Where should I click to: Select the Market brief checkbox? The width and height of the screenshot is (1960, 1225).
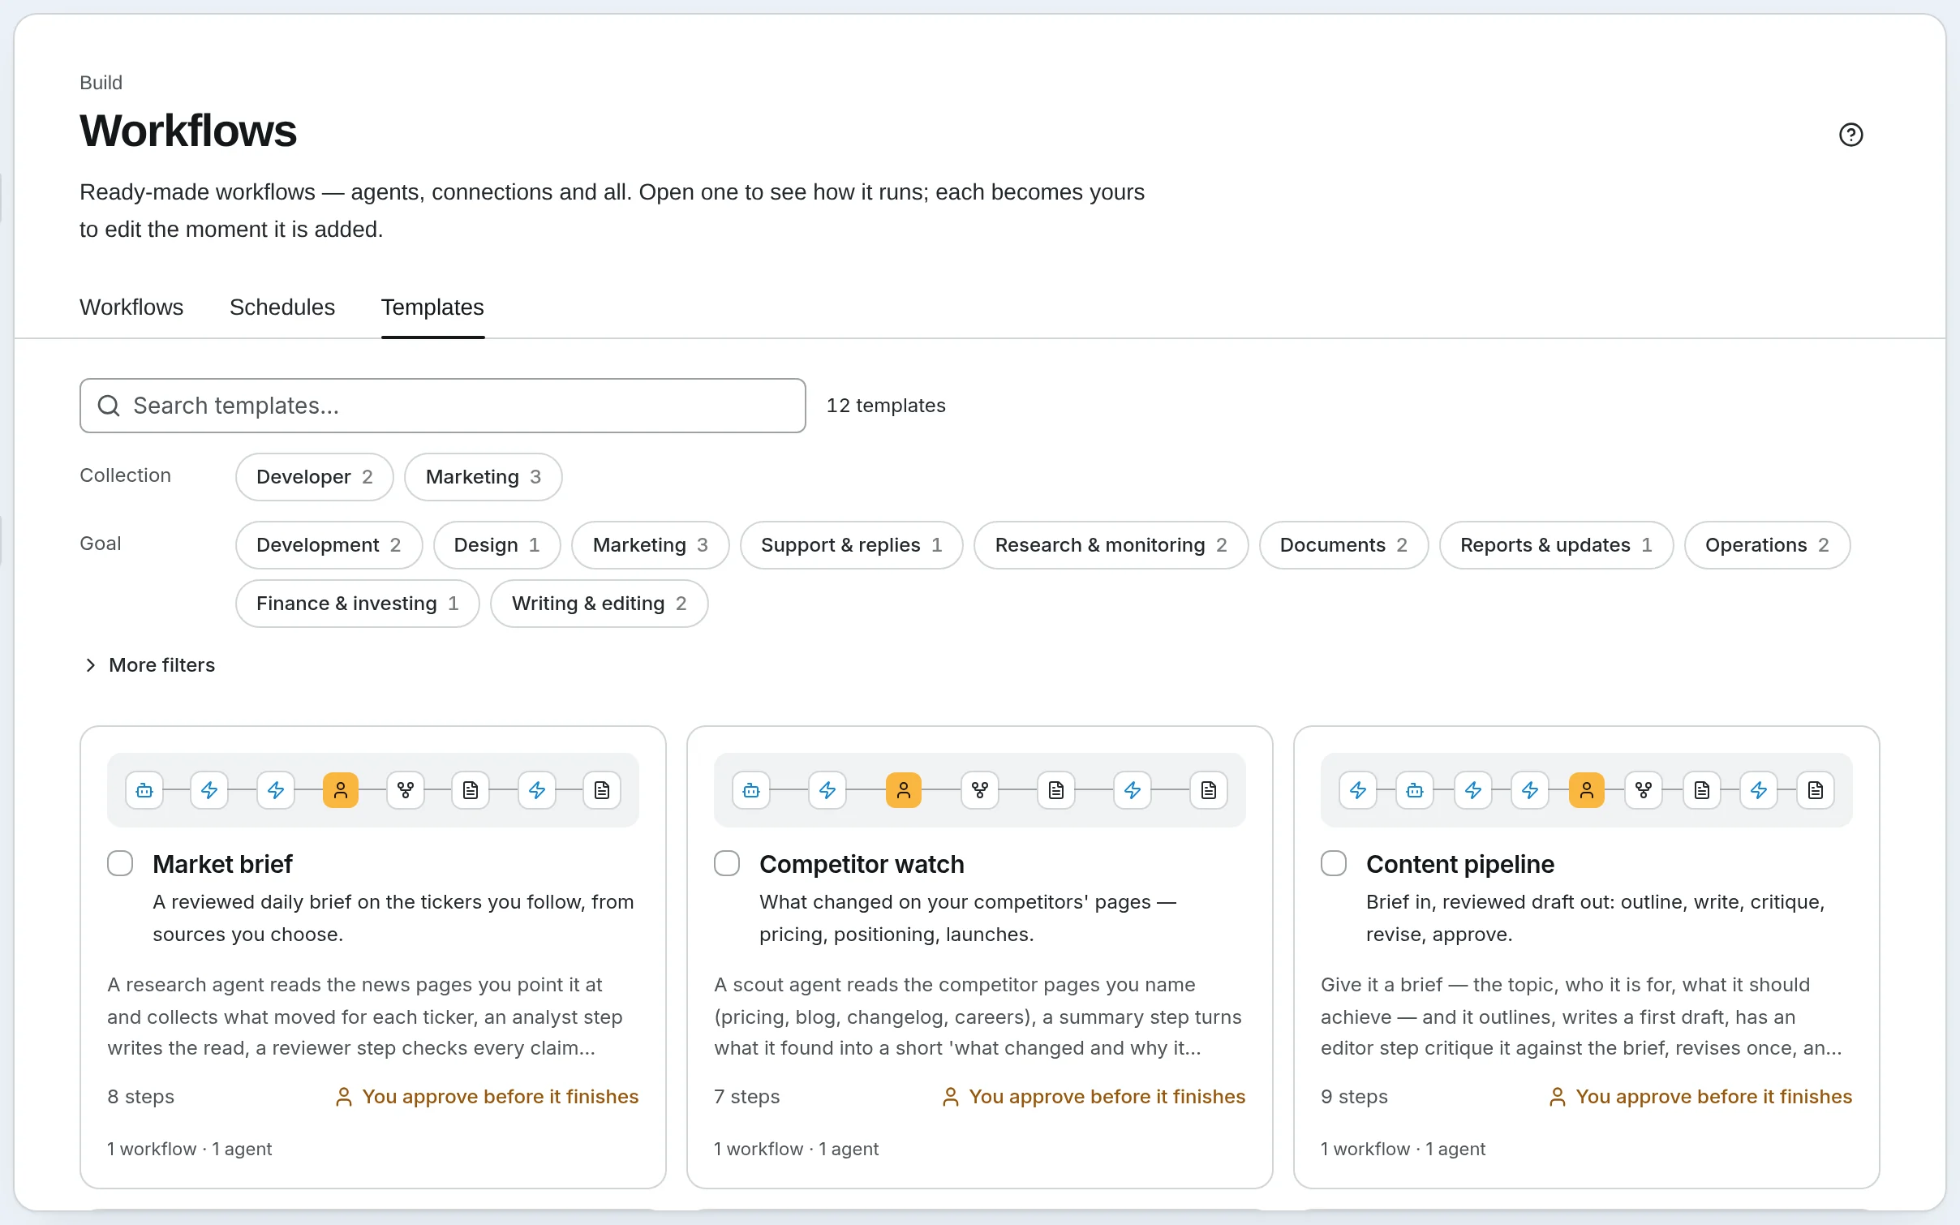tap(120, 863)
